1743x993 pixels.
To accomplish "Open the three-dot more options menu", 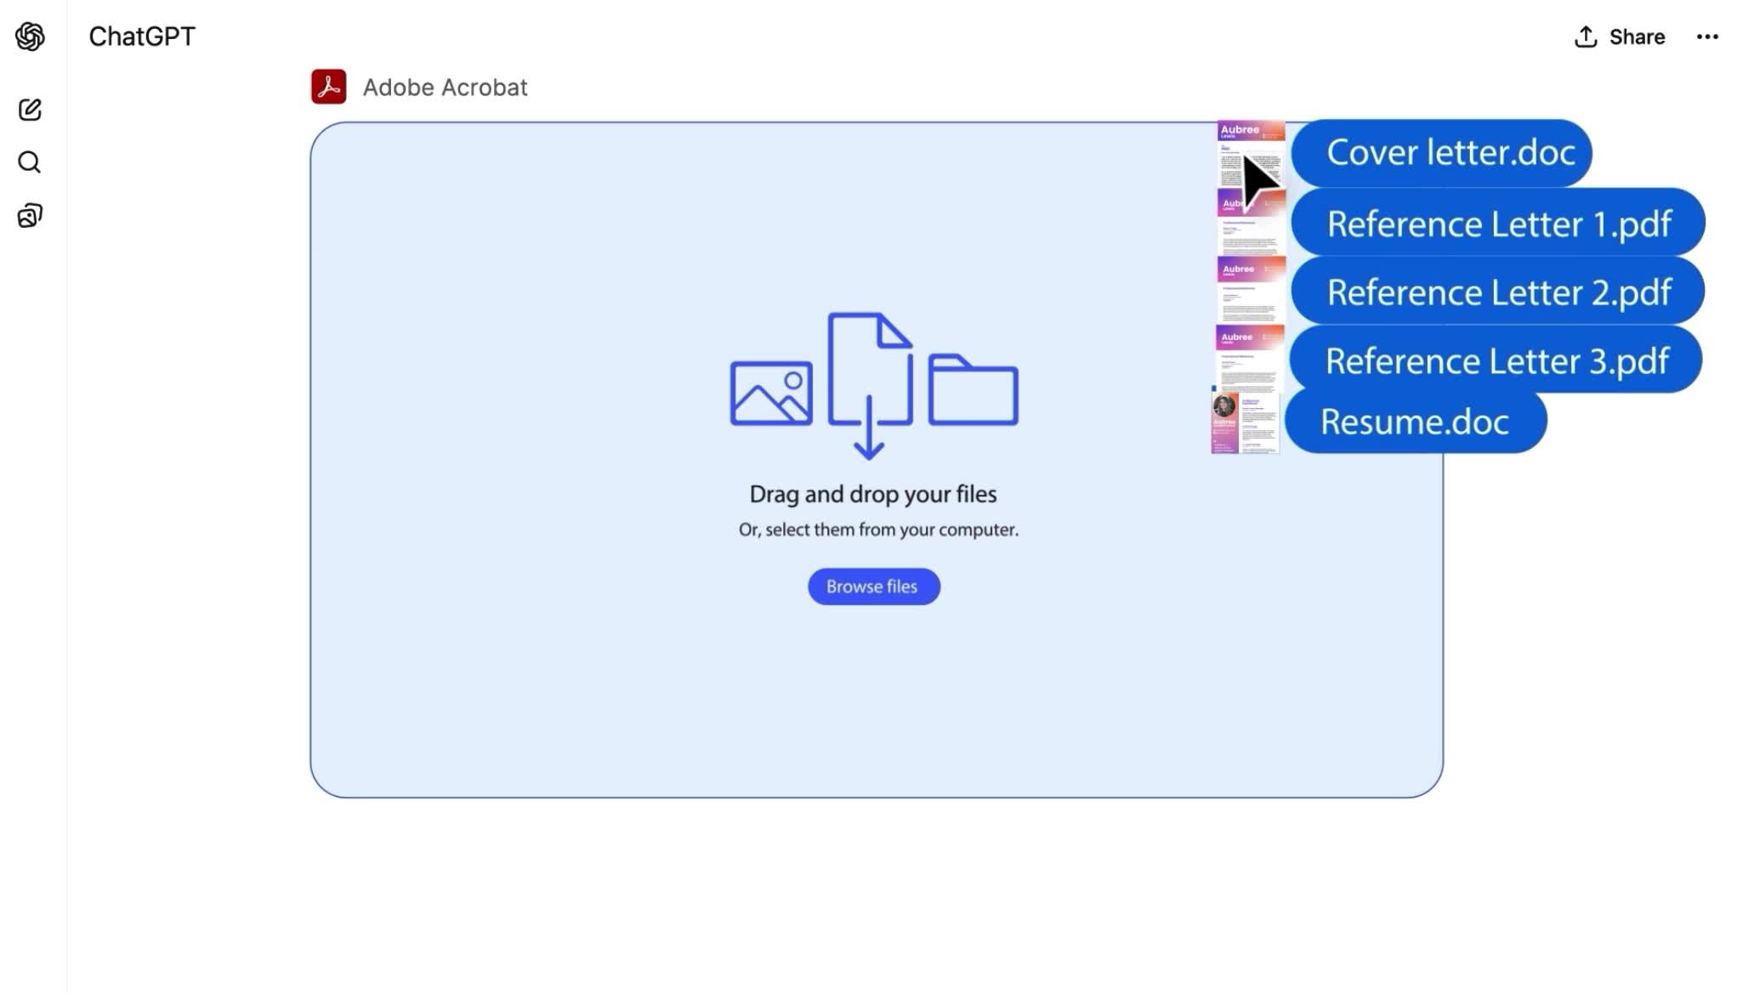I will (x=1706, y=37).
